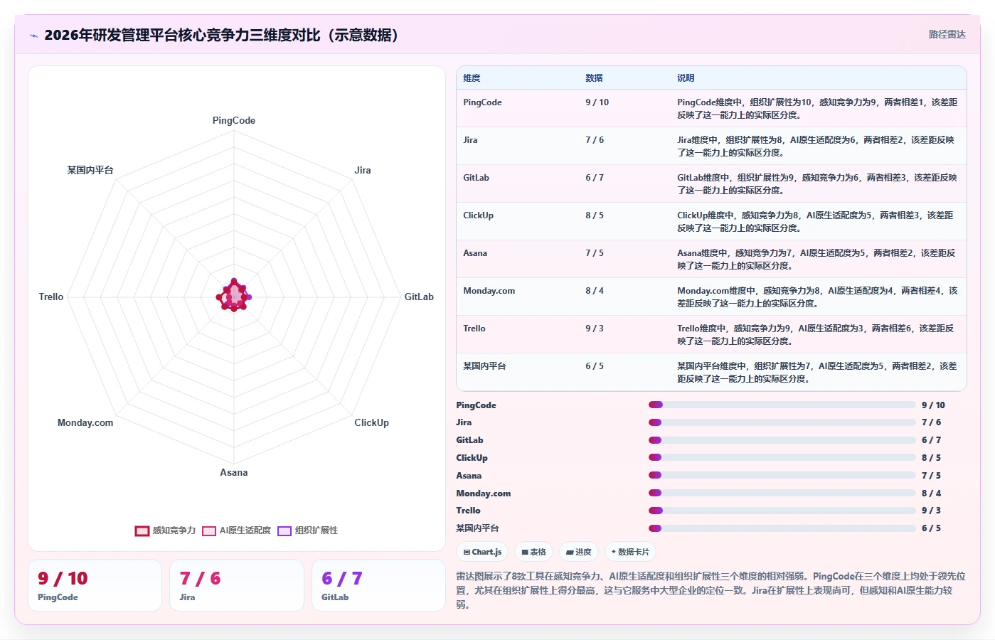Click the Chart.js tag chip
Image resolution: width=995 pixels, height=640 pixels.
click(482, 552)
